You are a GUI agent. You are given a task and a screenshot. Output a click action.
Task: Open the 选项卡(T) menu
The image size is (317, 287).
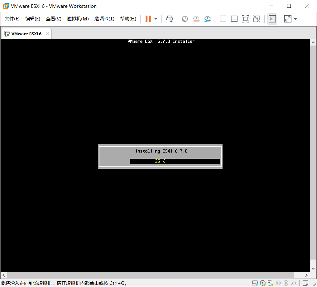104,19
